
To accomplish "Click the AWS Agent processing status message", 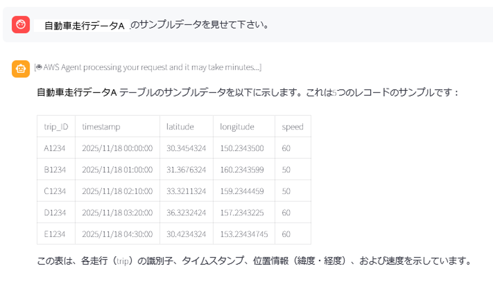I will pyautogui.click(x=148, y=67).
